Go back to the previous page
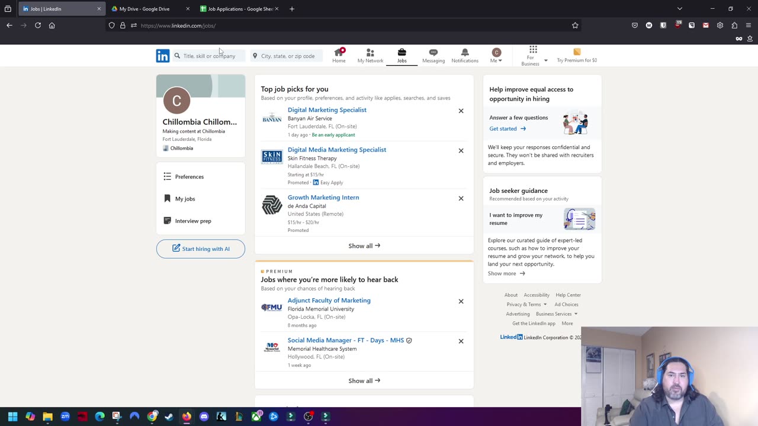 (9, 25)
